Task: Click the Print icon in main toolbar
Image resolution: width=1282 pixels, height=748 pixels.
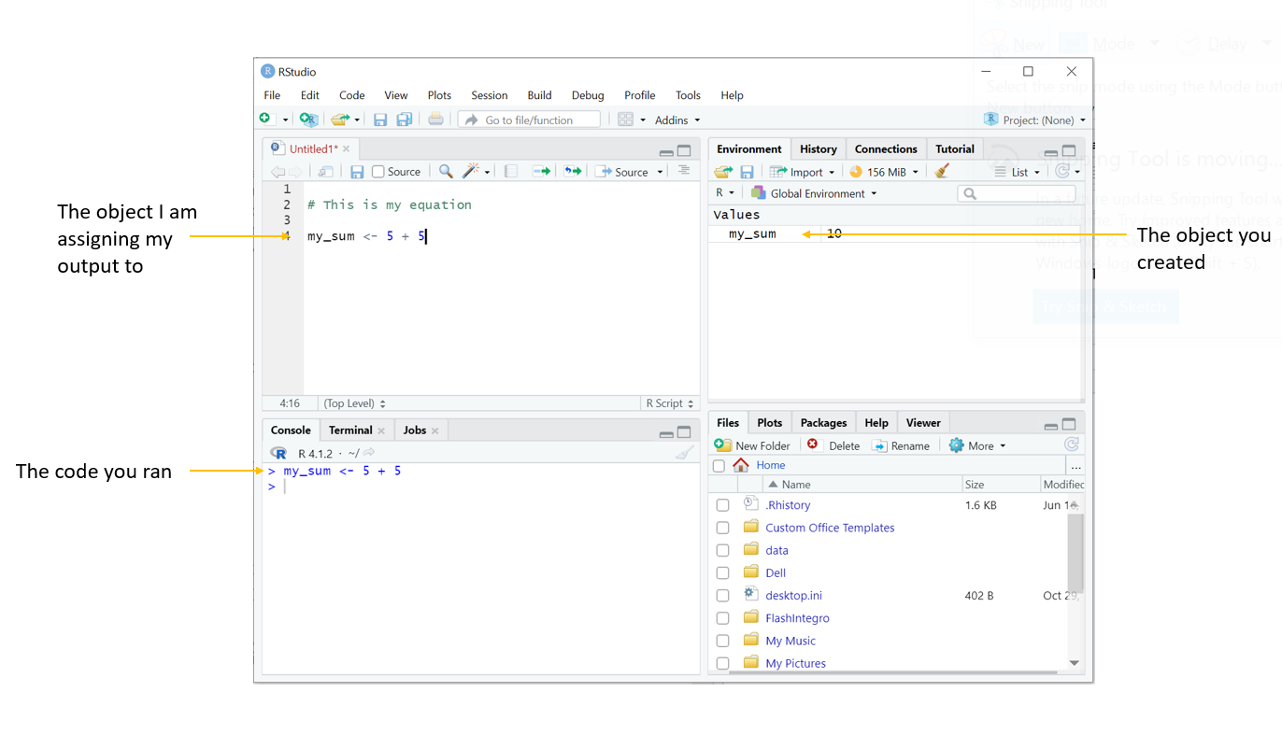Action: pos(435,120)
